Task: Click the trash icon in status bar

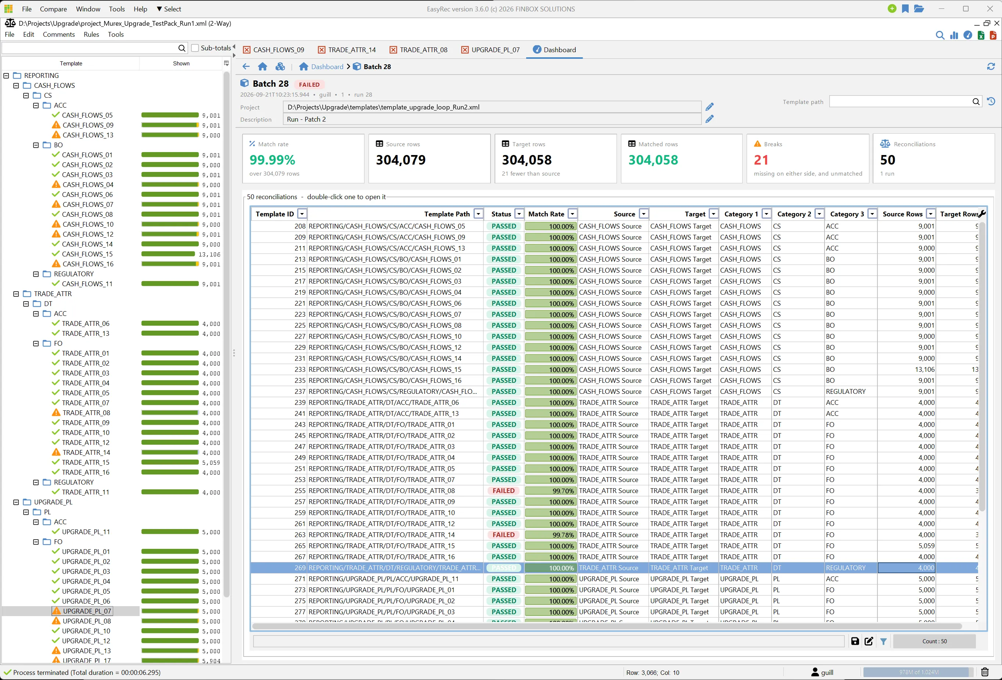Action: click(985, 672)
